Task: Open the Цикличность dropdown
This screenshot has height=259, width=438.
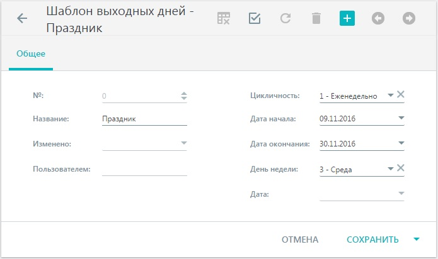Action: [x=391, y=96]
